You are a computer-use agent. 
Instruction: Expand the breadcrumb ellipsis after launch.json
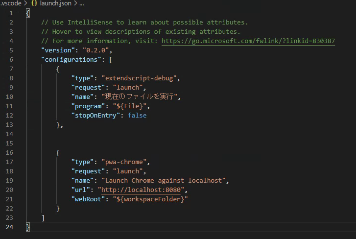pos(81,3)
